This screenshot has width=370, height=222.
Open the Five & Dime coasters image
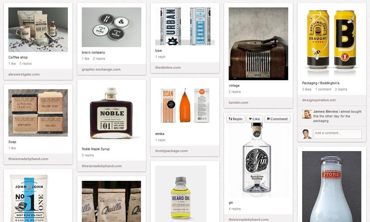(x=111, y=27)
